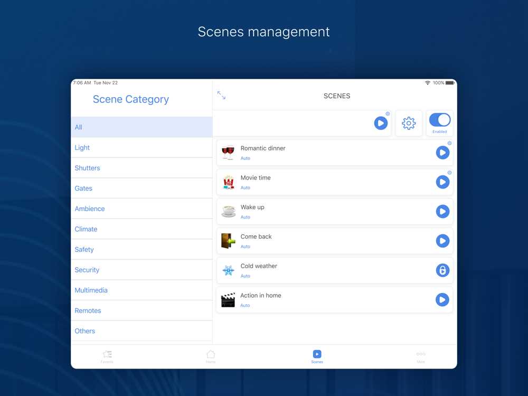
Task: Select the Climate category
Action: pos(142,229)
